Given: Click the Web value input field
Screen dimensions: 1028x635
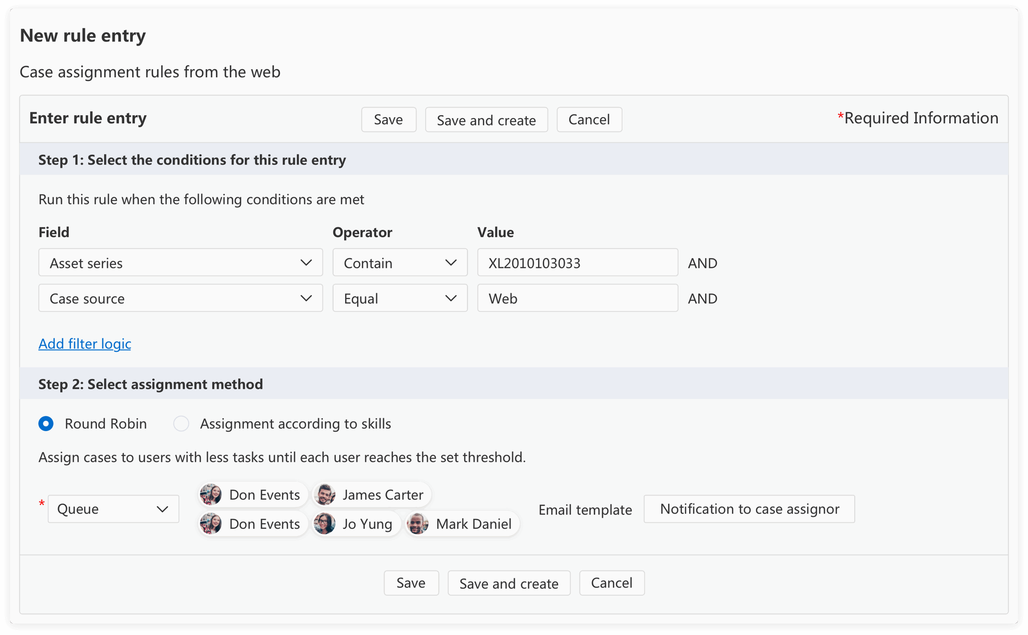Looking at the screenshot, I should pos(577,298).
